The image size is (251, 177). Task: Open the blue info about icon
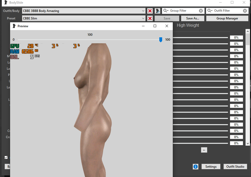(x=196, y=167)
